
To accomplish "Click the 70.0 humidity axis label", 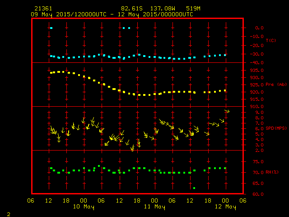I will (x=258, y=173).
